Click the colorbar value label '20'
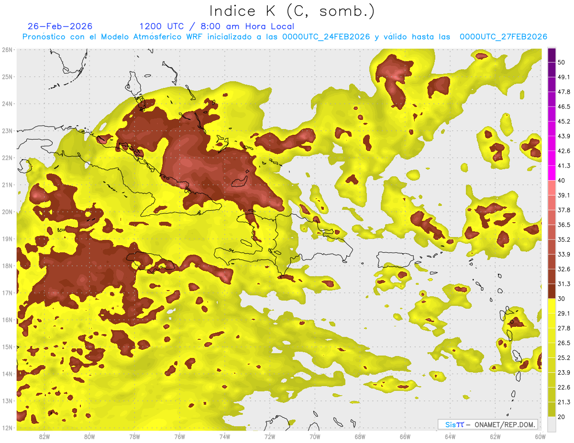The width and height of the screenshot is (574, 443). tap(561, 417)
